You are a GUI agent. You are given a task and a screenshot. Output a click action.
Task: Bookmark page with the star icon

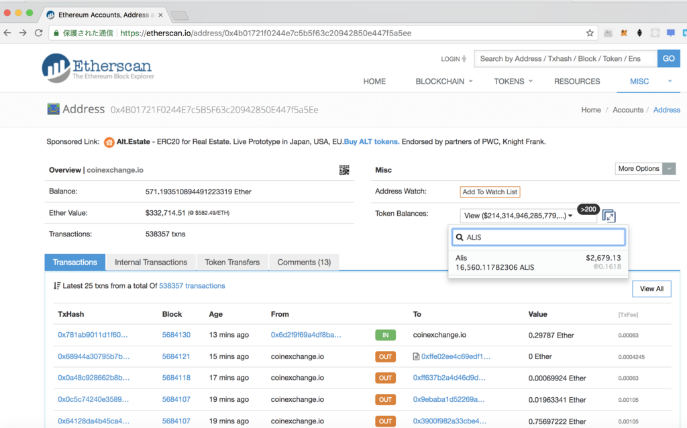pyautogui.click(x=590, y=33)
